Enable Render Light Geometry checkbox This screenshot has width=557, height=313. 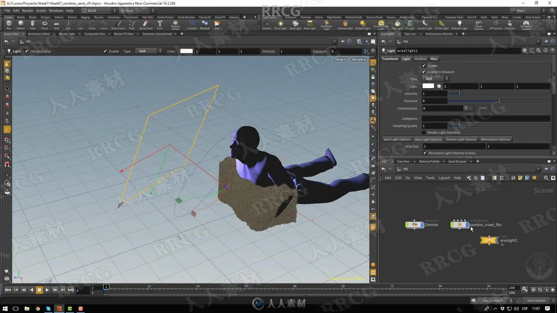coord(424,132)
